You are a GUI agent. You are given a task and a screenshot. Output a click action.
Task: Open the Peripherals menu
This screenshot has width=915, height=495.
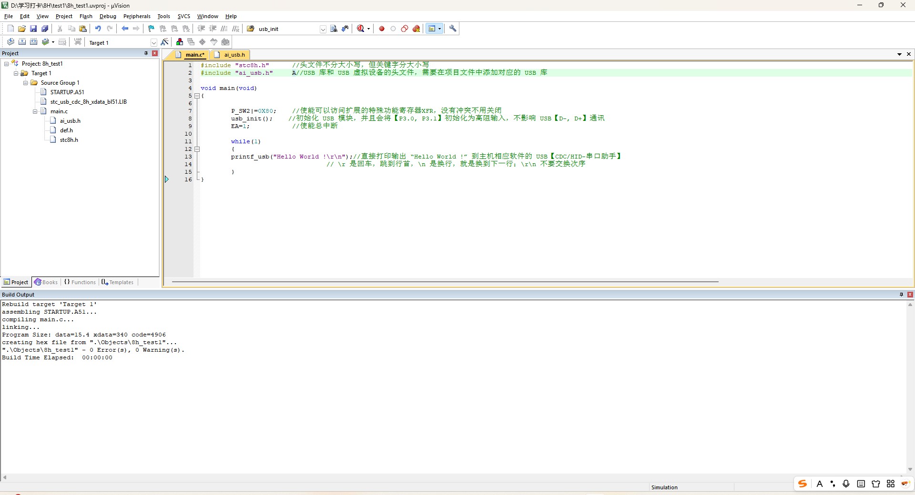pos(137,16)
